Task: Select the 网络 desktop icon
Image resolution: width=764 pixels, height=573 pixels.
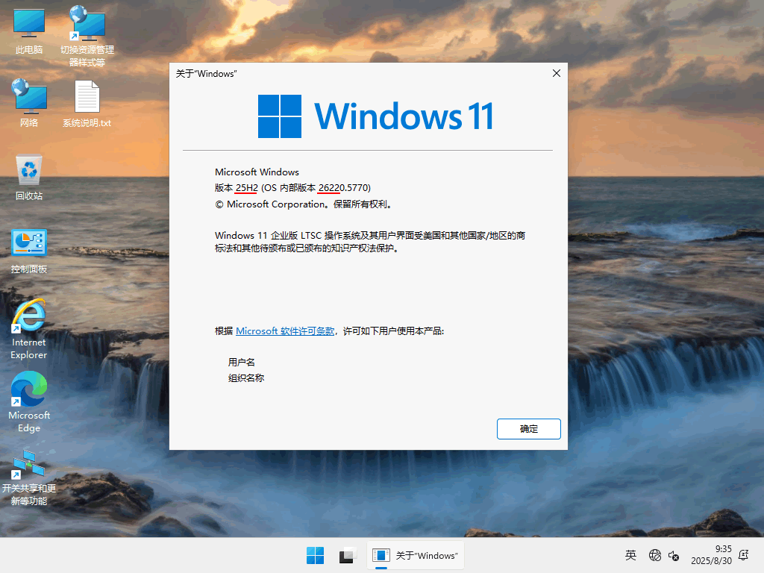Action: [29, 103]
